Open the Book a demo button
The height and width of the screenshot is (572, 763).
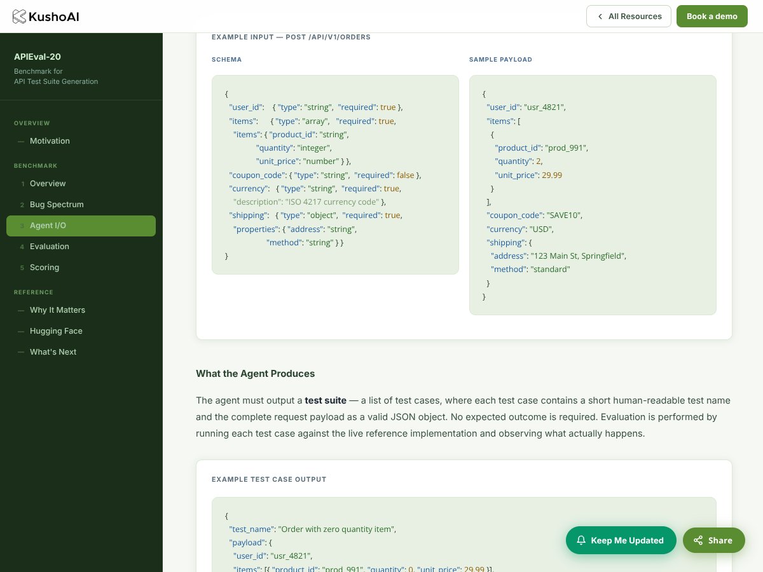click(x=712, y=17)
